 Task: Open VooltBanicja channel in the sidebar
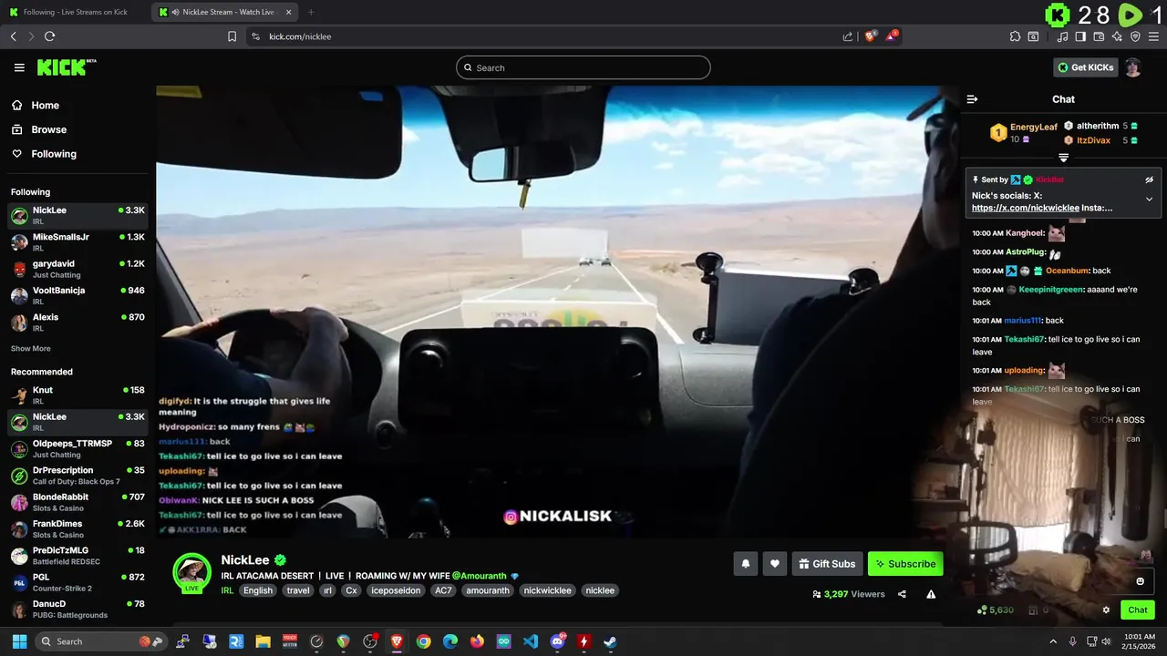pos(77,295)
